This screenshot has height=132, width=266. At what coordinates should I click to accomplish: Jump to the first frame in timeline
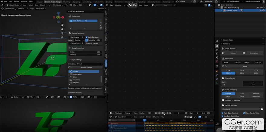coord(156,113)
